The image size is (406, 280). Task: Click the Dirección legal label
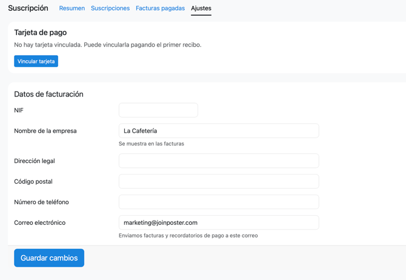[x=35, y=161]
